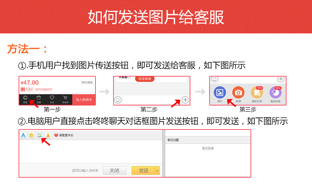The image size is (312, 189).
Task: Click the 关闭 close button
Action: (114, 170)
